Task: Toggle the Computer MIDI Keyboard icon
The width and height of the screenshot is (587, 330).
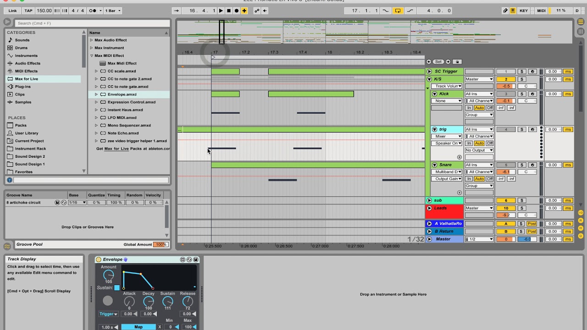Action: pyautogui.click(x=513, y=11)
